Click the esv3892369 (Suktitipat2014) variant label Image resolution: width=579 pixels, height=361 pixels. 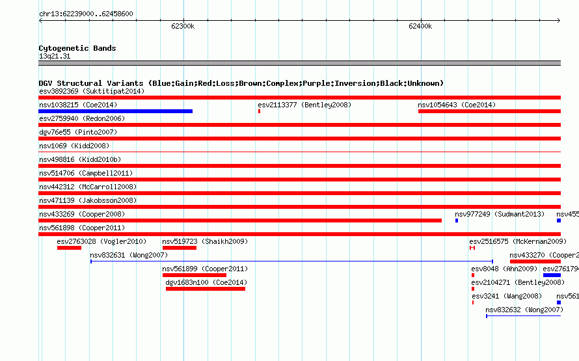(x=92, y=91)
